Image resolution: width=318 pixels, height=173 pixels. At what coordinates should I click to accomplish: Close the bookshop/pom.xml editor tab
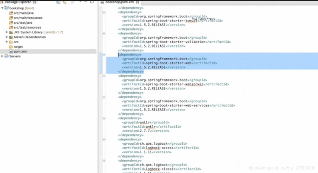pos(138,2)
